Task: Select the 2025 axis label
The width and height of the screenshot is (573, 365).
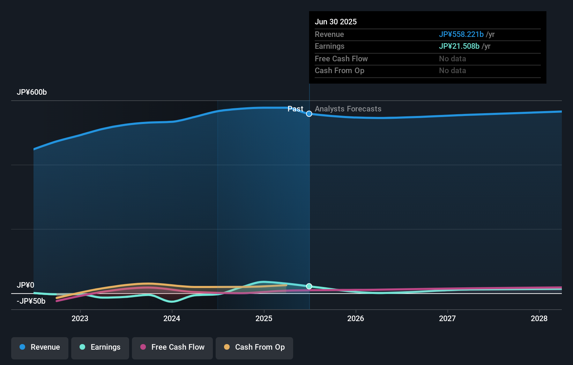Action: 264,318
